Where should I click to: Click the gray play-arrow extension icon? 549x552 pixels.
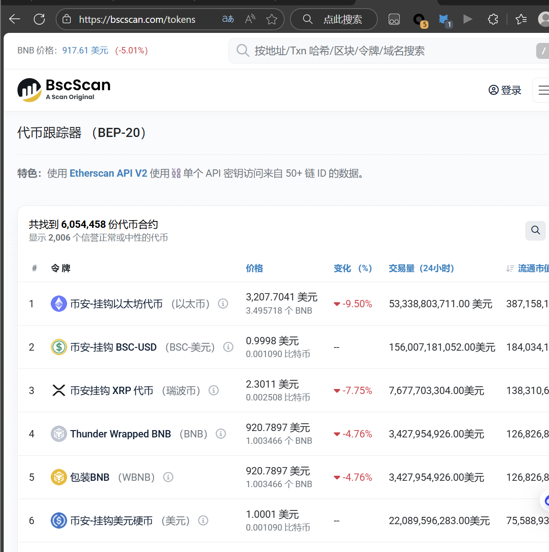point(468,19)
